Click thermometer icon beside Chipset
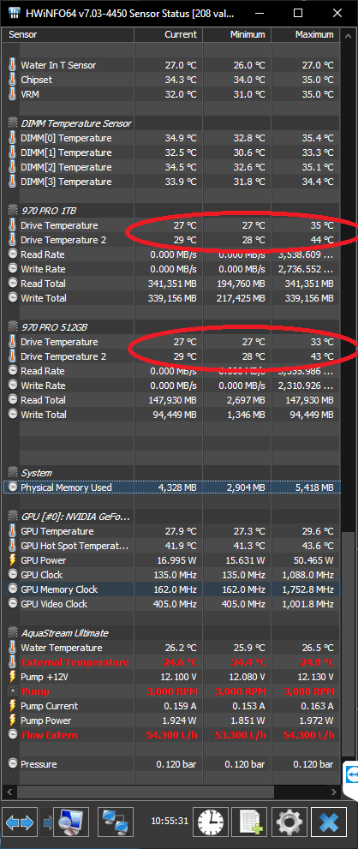358x849 pixels. (x=13, y=80)
